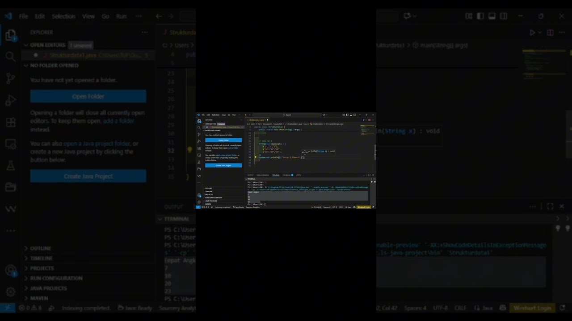572x321 pixels.
Task: Switch to the PROBLEMS tab
Action: tap(287, 175)
